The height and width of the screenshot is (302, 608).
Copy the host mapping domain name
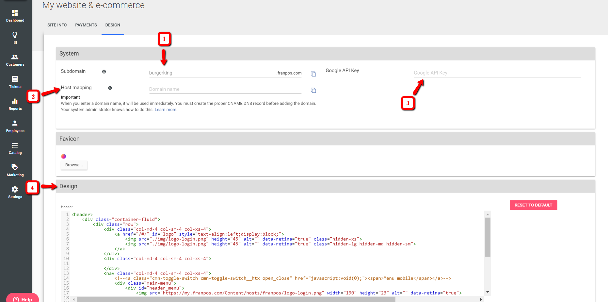313,90
